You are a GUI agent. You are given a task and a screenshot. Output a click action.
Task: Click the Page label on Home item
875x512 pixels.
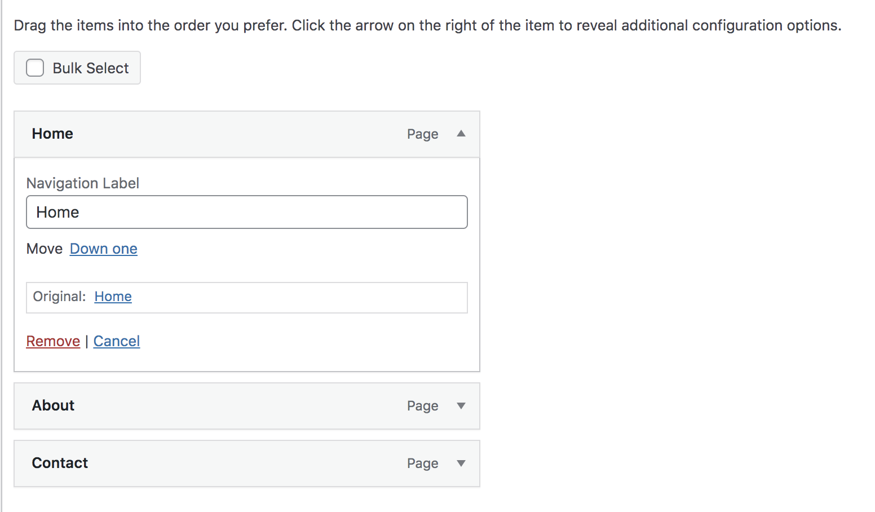422,134
